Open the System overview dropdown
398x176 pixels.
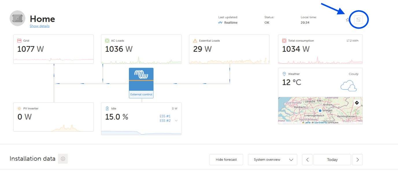(x=273, y=160)
